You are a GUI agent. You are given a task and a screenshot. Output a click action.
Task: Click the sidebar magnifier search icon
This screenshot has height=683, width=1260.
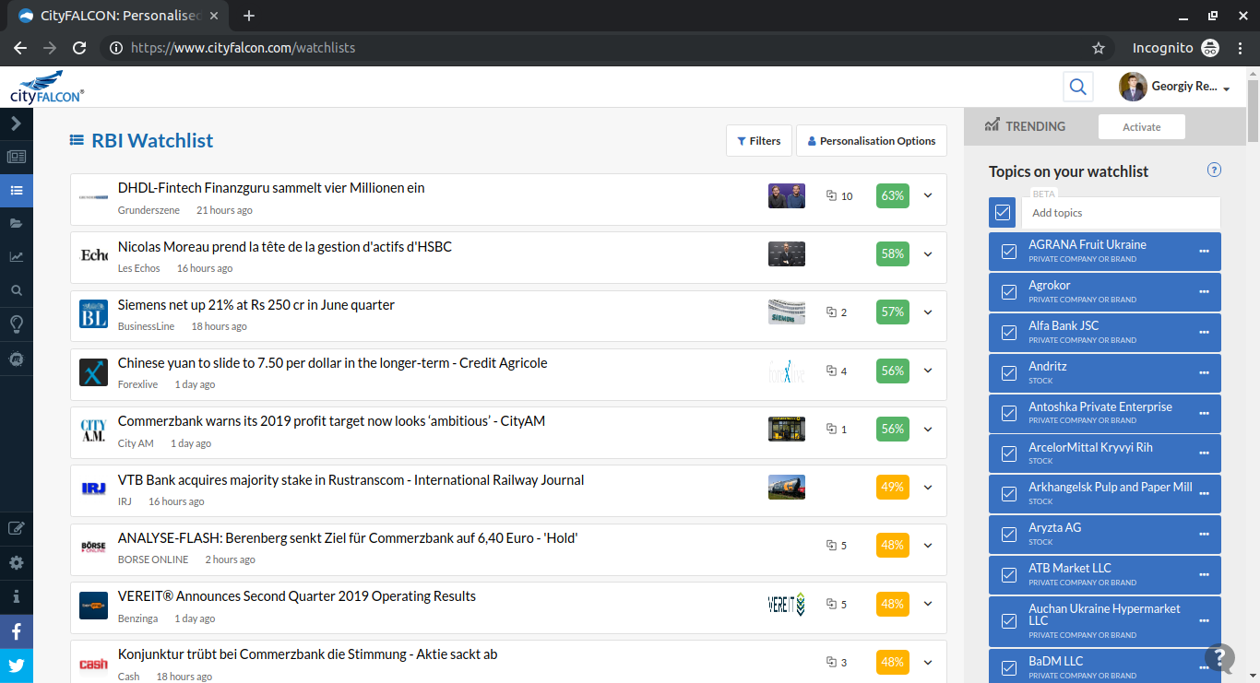coord(16,290)
